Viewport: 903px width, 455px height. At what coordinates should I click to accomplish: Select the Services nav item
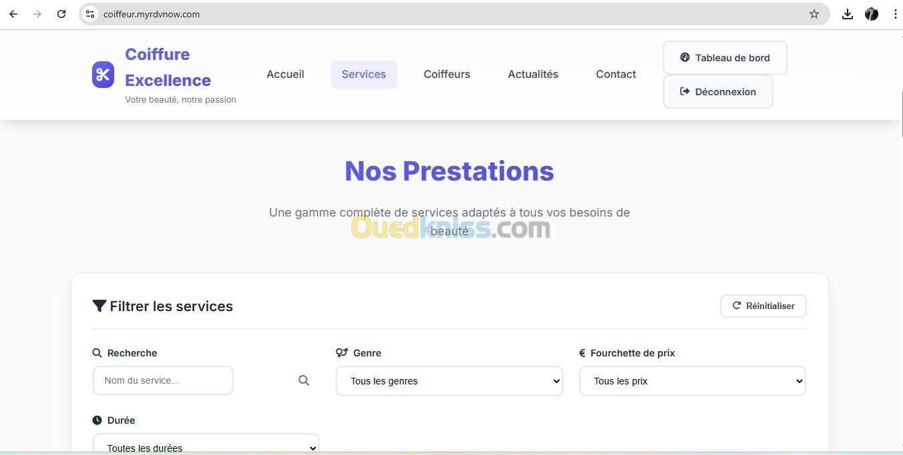click(x=364, y=75)
